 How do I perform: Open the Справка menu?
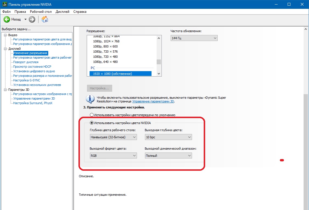coord(80,12)
